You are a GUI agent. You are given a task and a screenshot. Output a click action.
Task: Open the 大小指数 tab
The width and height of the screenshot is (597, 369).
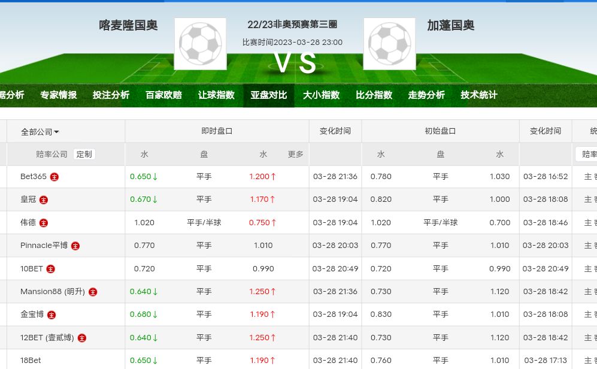coord(321,95)
